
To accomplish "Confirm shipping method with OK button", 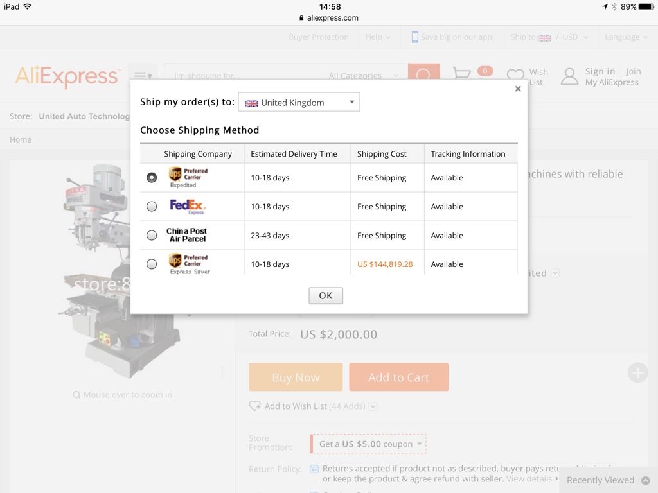I will click(x=326, y=295).
